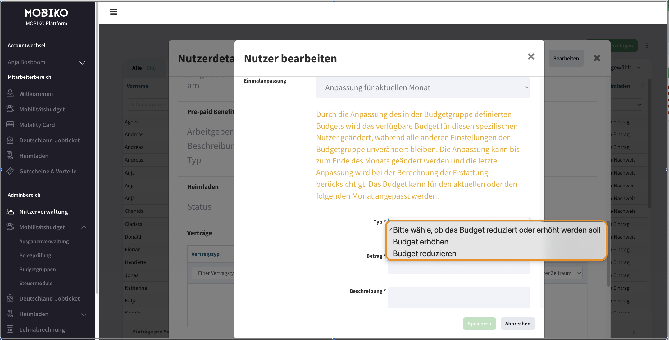Open the three-dot options menu
Viewport: 669px width, 340px height.
pos(647,46)
